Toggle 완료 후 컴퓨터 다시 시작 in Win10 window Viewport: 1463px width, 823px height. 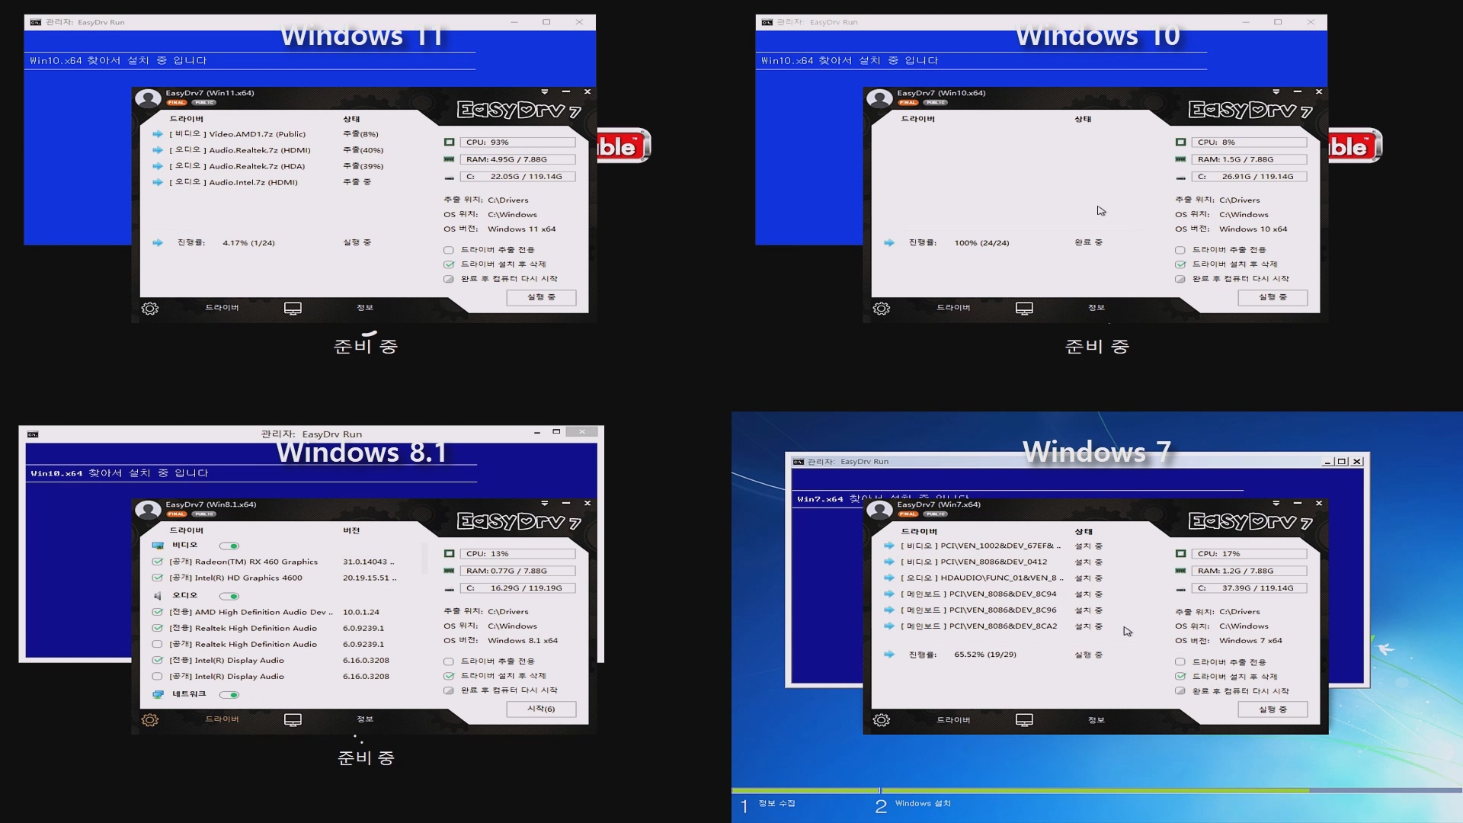point(1180,279)
